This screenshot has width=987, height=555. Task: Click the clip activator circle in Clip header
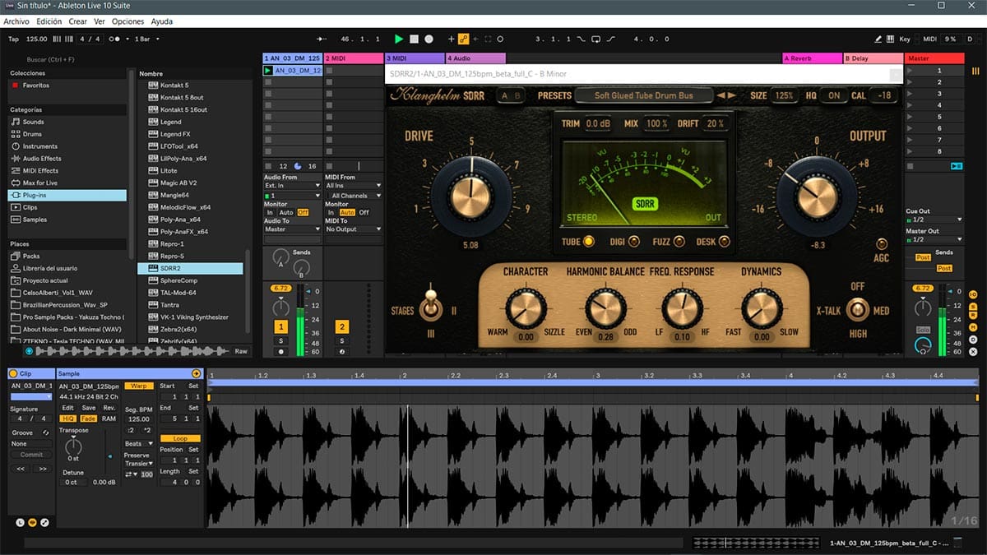click(x=13, y=373)
